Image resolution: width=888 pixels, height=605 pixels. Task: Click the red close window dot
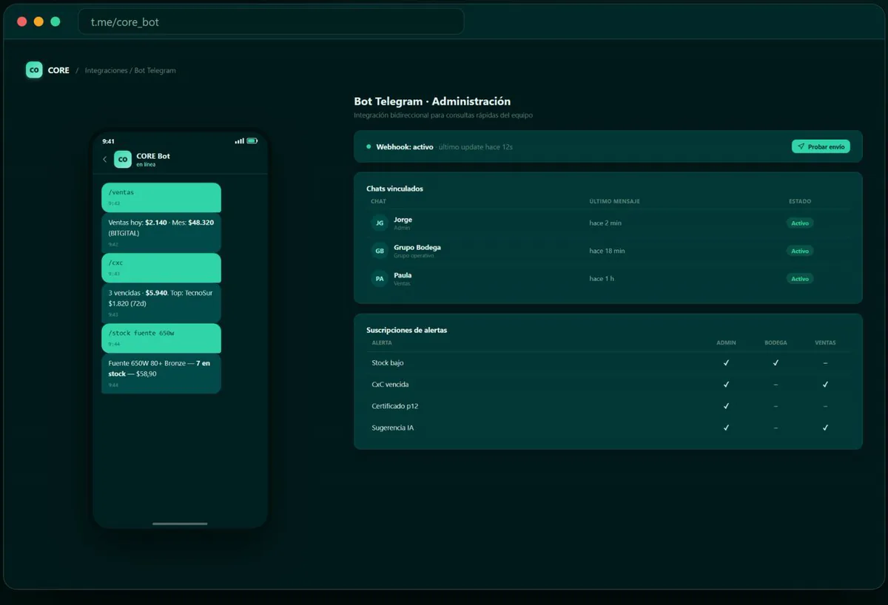[x=21, y=21]
